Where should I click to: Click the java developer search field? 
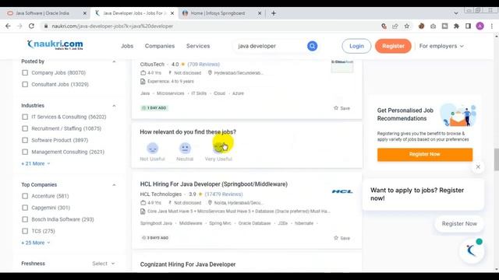point(269,46)
